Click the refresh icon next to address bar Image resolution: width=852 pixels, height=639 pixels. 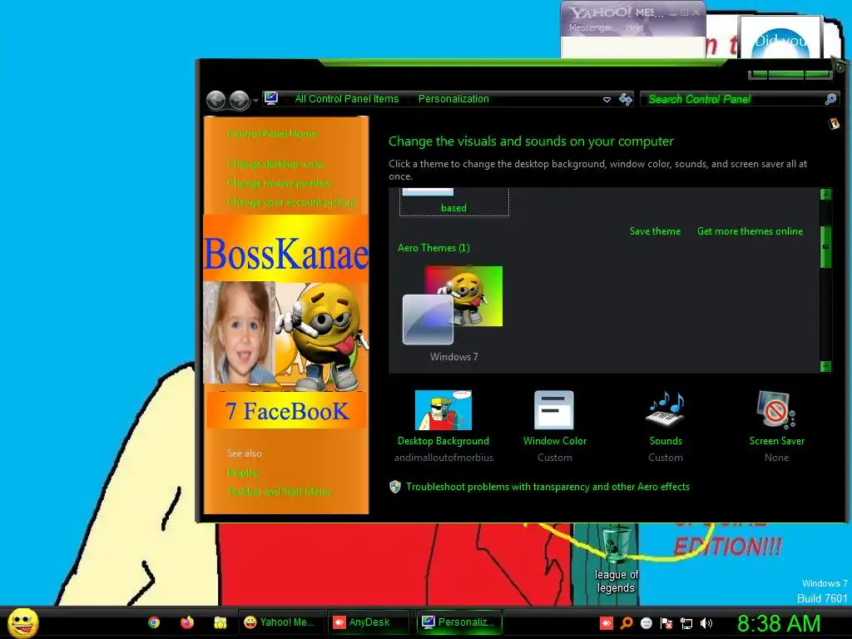tap(626, 99)
